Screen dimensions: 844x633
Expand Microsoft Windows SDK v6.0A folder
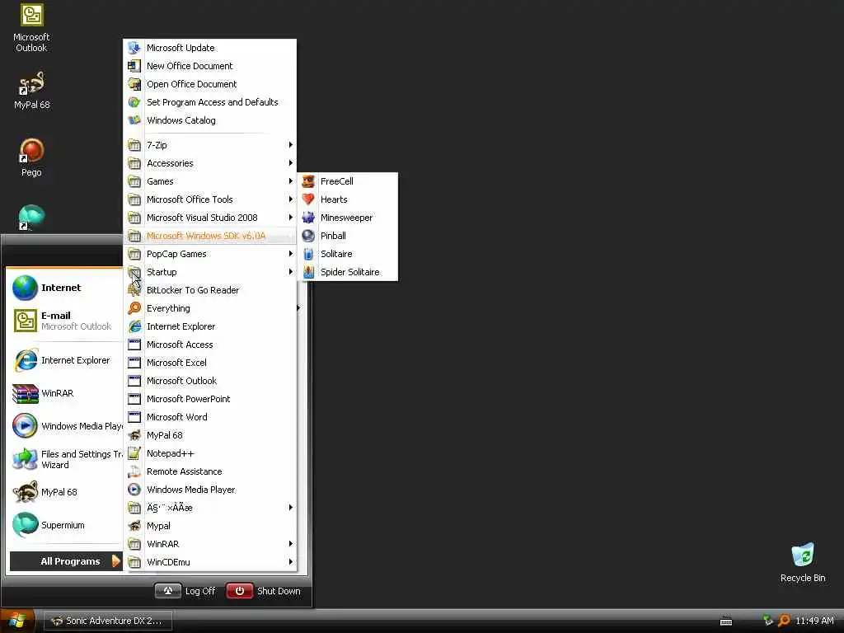(210, 236)
